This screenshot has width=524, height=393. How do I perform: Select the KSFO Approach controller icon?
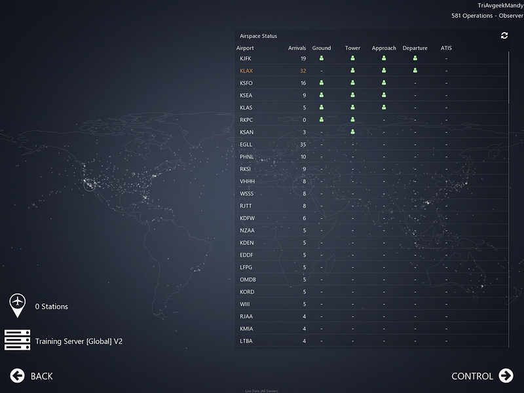click(384, 83)
